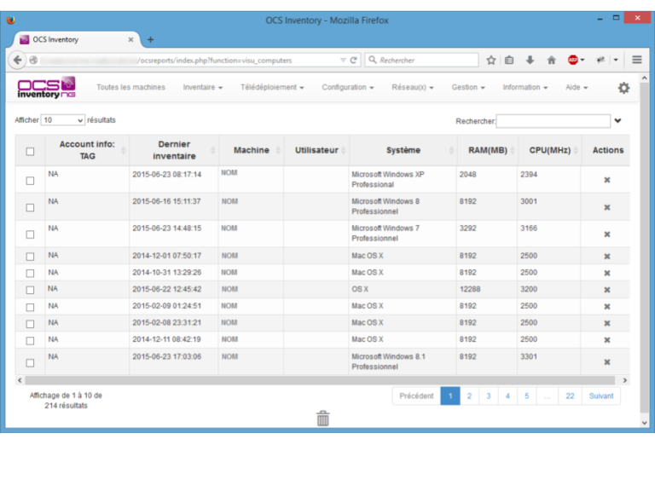Select the checkbox for the OS X 12288 row
The image size is (655, 491).
point(30,290)
